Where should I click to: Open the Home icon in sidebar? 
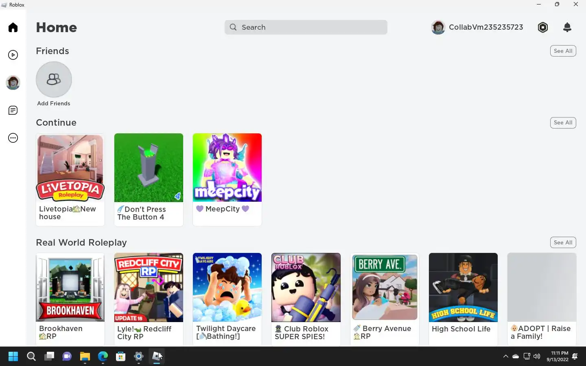pos(13,27)
